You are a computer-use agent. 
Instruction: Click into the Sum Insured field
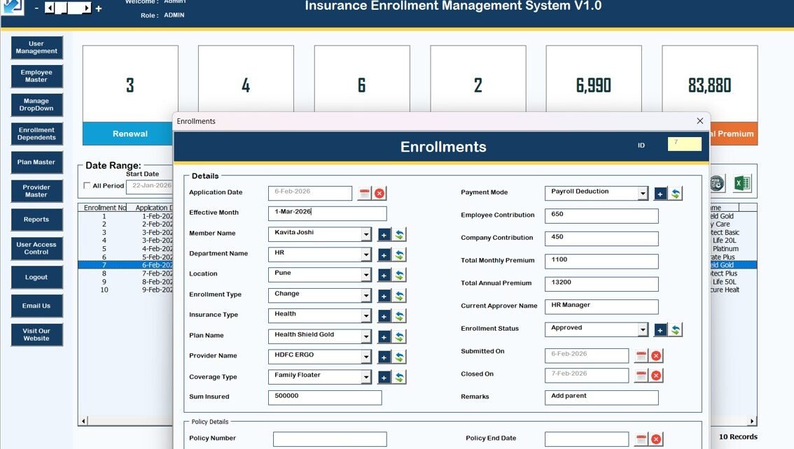click(x=325, y=397)
